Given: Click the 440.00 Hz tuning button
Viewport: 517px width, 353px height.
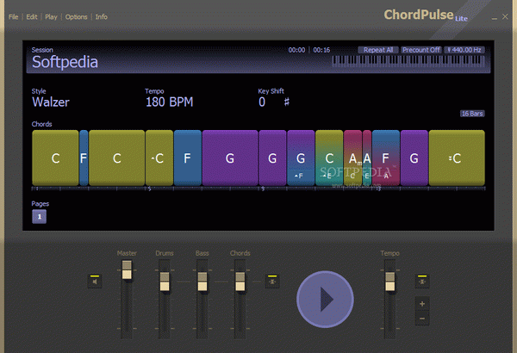Looking at the screenshot, I should tap(464, 50).
